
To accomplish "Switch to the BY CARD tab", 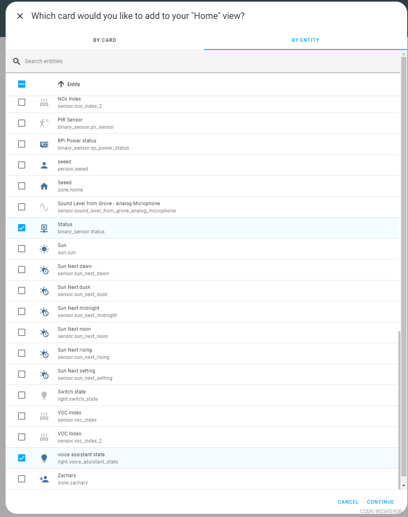I will pos(104,40).
